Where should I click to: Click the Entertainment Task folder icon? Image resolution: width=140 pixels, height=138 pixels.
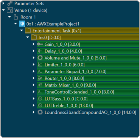[x=28, y=31]
